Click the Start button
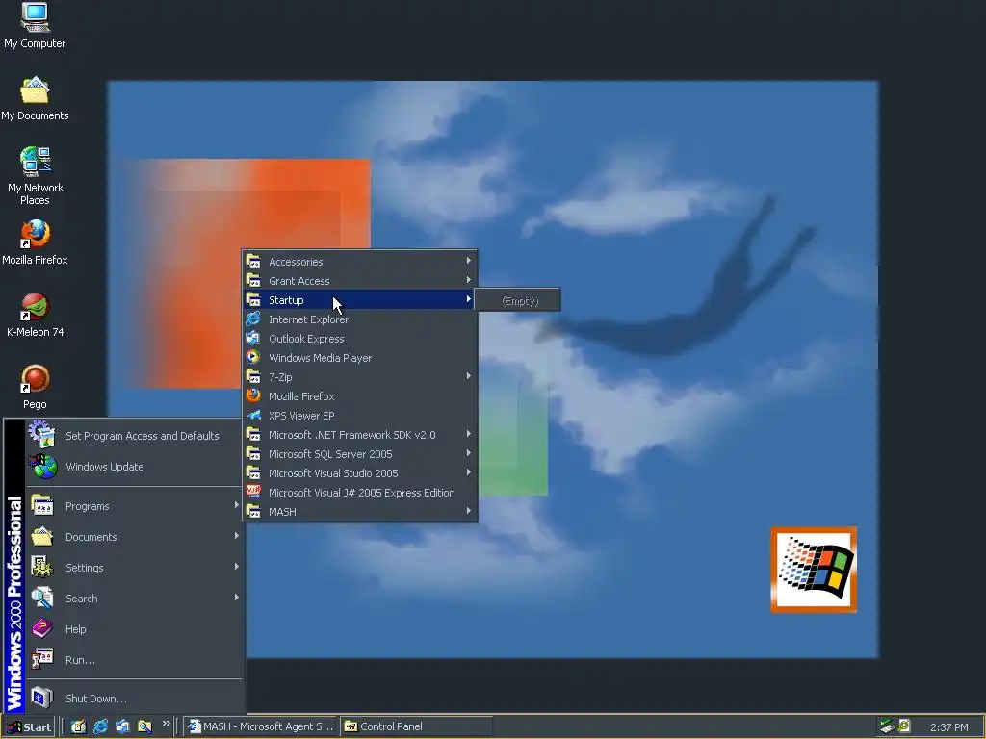This screenshot has width=986, height=739. [28, 727]
